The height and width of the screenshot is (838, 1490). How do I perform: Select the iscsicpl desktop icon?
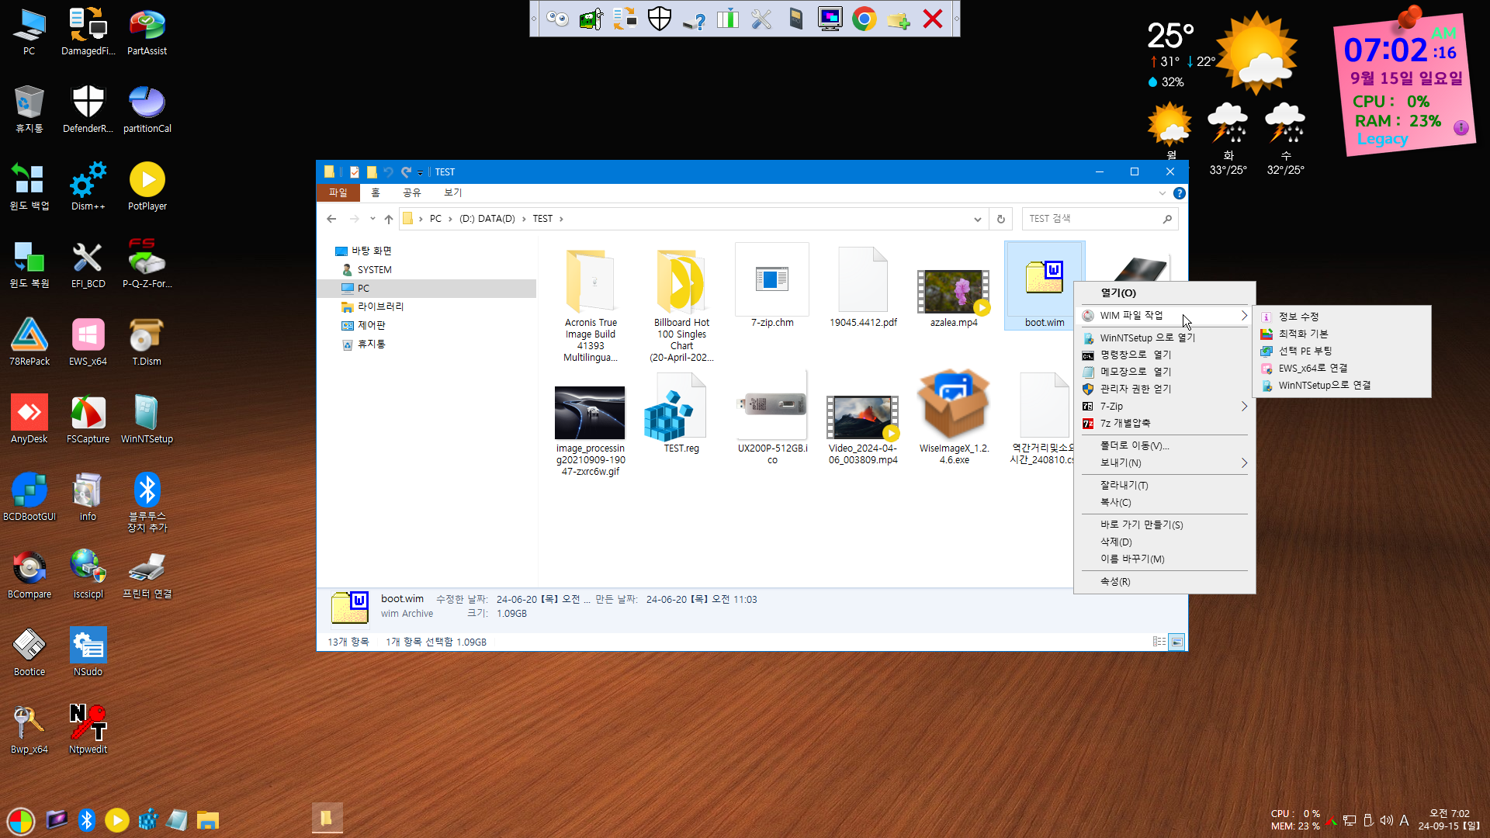coord(88,575)
